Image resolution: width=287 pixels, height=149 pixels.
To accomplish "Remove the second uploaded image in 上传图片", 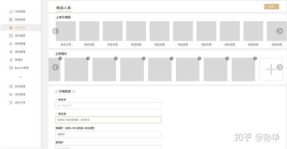I will coord(88,58).
